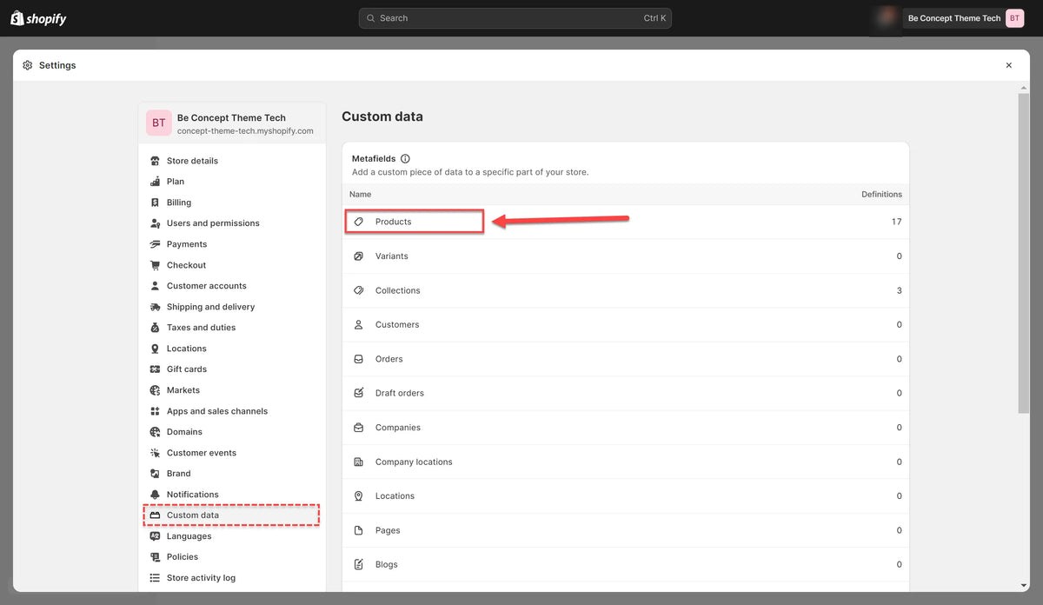Click the Customer events icon
Screen dimensions: 1043x605
(155, 453)
